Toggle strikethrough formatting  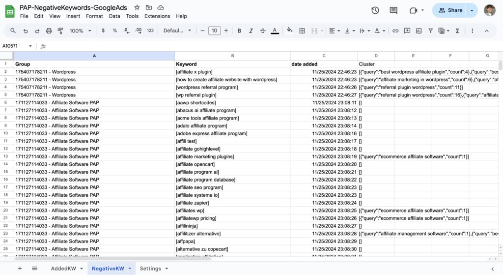[263, 31]
